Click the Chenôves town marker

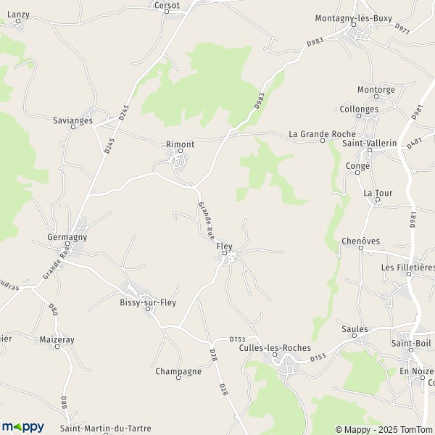point(361,248)
